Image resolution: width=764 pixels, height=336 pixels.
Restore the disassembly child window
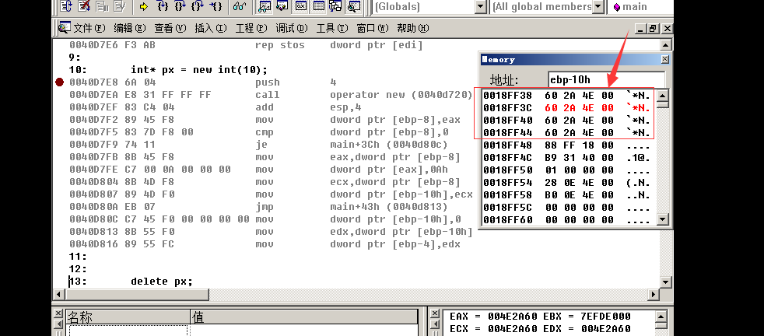pos(654,29)
